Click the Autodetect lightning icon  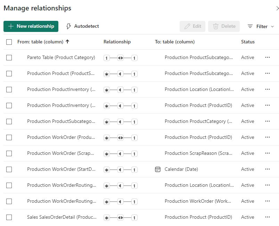(x=69, y=26)
